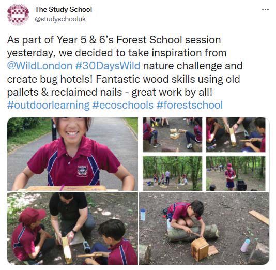View the smiling student photo
The width and height of the screenshot is (276, 270).
pos(72,154)
